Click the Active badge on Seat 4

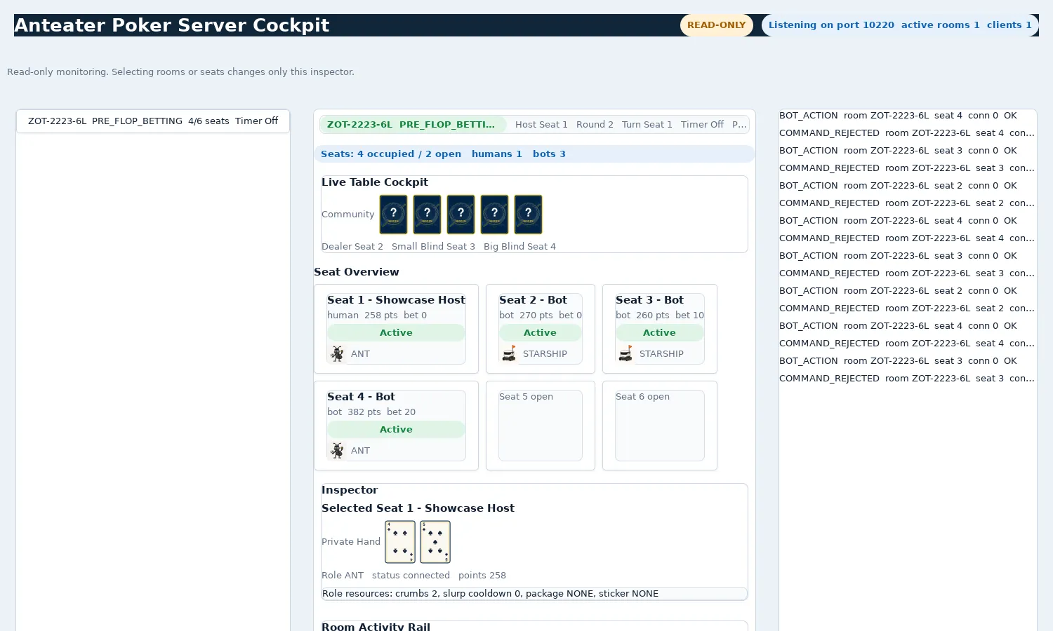pyautogui.click(x=396, y=430)
